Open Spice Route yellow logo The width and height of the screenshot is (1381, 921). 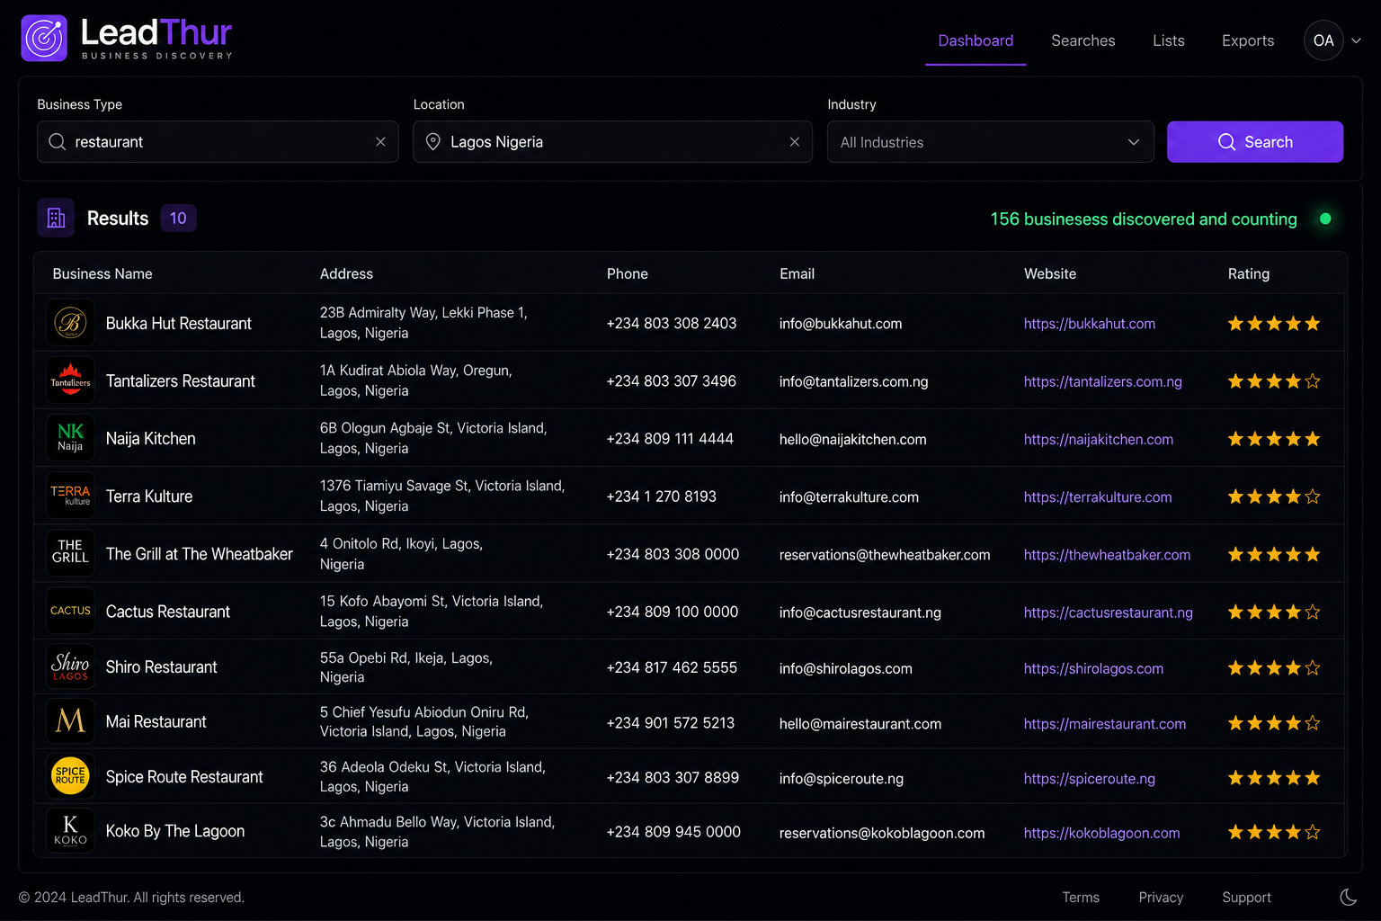tap(70, 776)
